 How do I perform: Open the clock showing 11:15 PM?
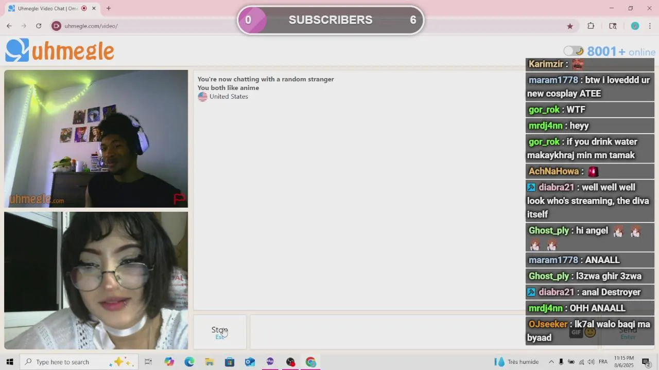tap(623, 362)
